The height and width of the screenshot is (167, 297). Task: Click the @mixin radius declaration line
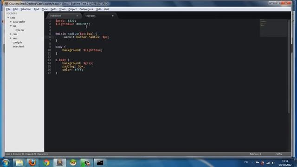click(x=76, y=34)
